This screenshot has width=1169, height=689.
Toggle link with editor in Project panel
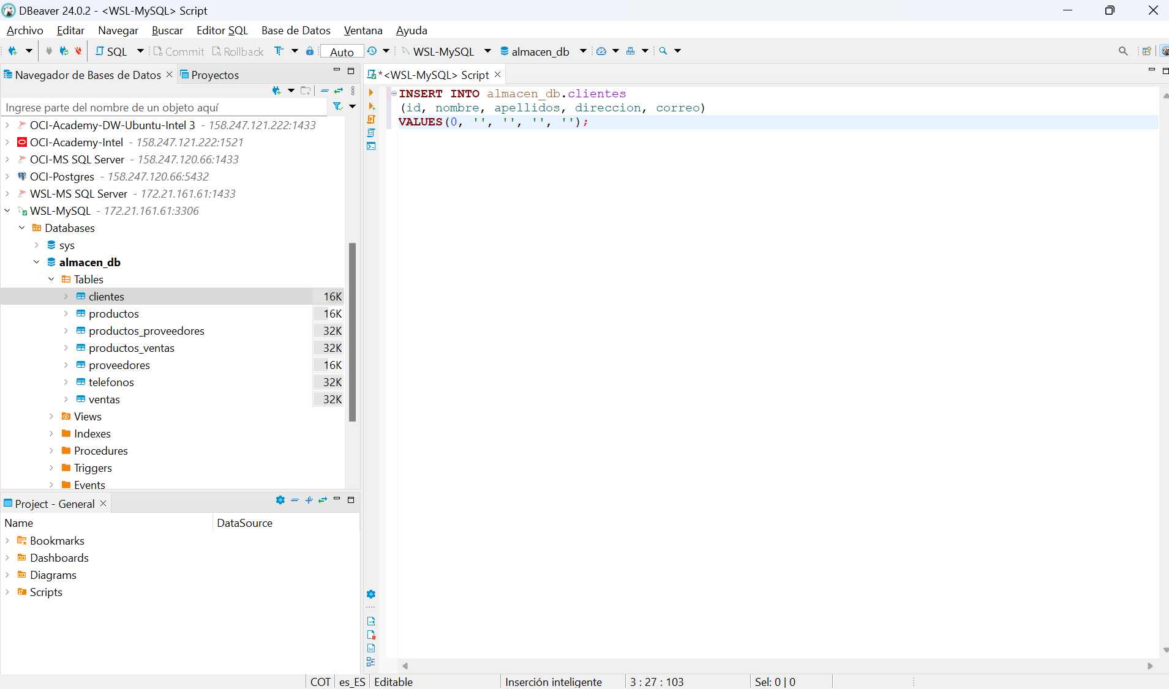323,500
